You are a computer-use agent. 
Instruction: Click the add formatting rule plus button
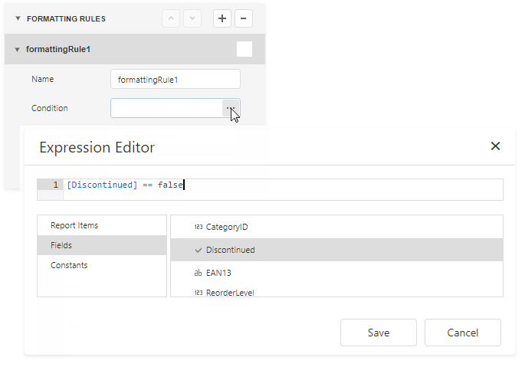point(222,18)
